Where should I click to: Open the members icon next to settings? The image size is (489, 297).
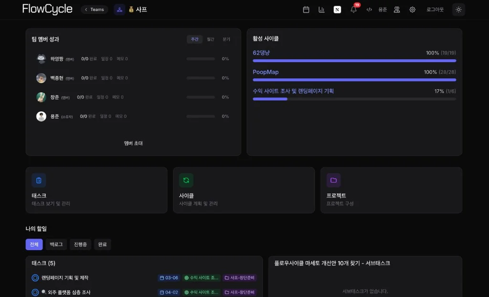tap(397, 10)
